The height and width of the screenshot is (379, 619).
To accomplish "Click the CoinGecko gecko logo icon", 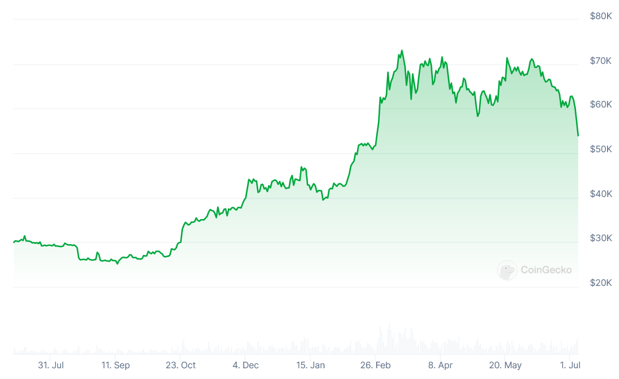I will point(507,270).
